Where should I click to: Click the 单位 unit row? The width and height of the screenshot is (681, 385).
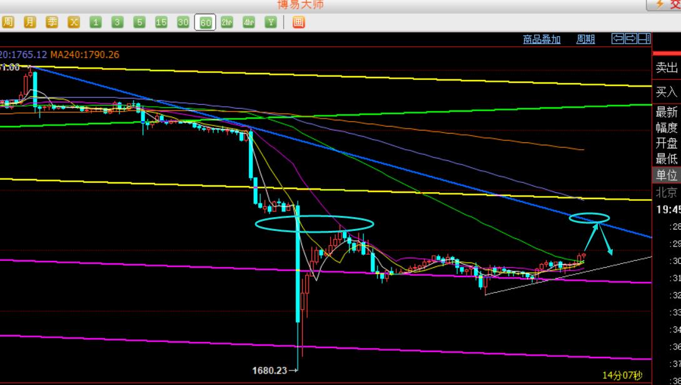coord(667,175)
